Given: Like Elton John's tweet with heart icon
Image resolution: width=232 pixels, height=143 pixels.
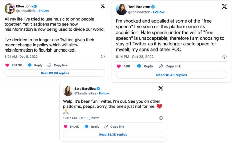Looking at the screenshot, I should point(7,65).
